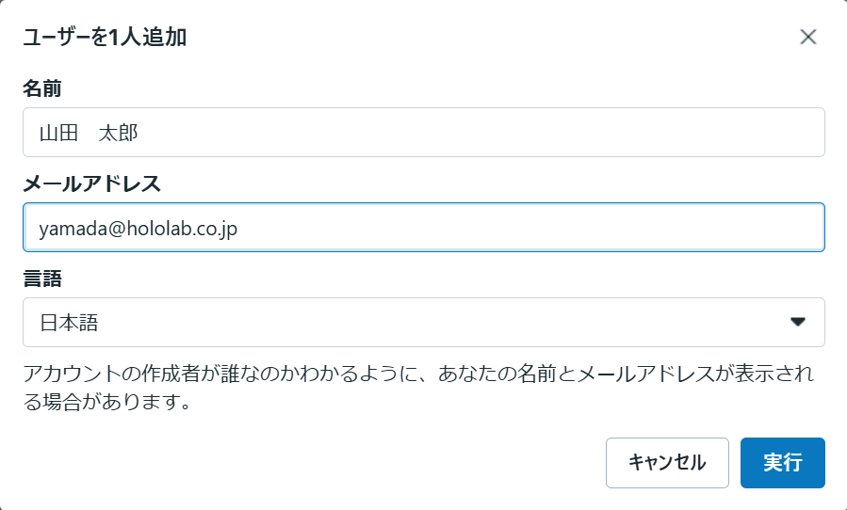Viewport: 847px width, 510px height.
Task: Click the middle of the language combo box
Action: click(x=423, y=322)
